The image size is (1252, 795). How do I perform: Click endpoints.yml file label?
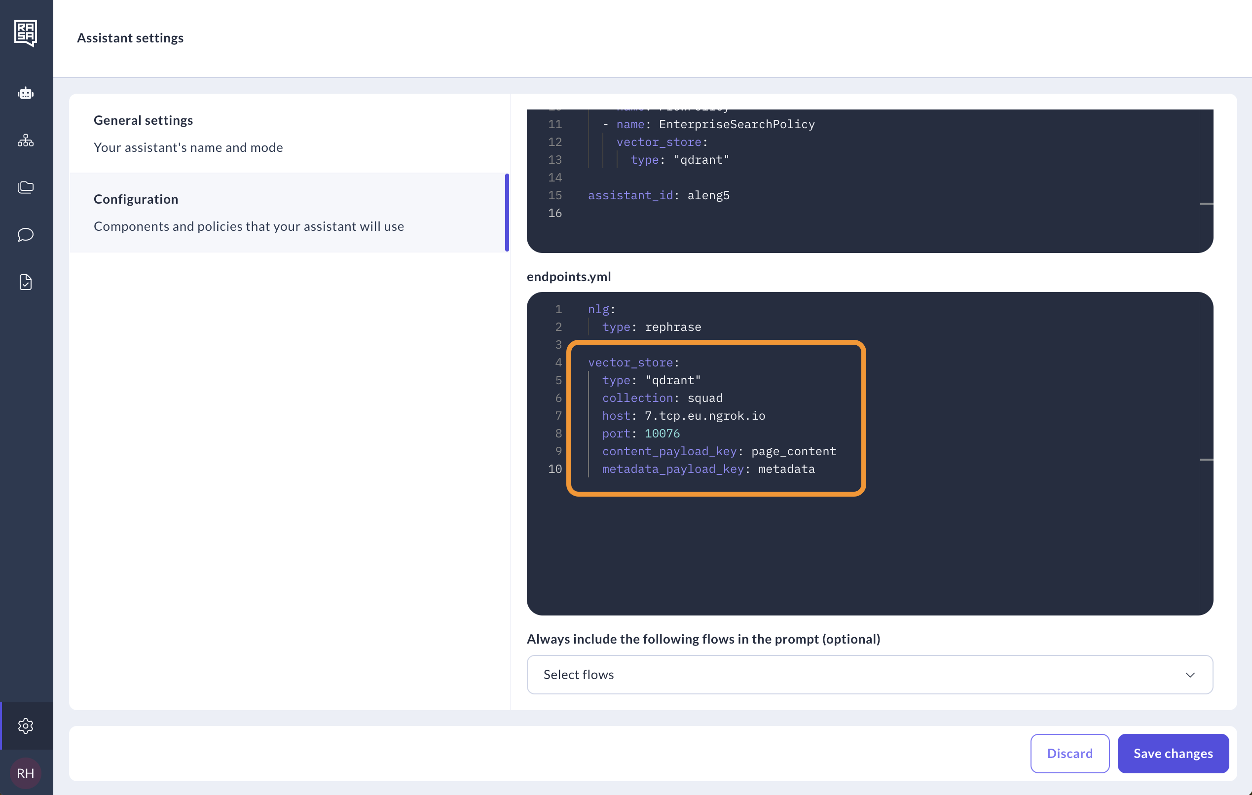568,276
